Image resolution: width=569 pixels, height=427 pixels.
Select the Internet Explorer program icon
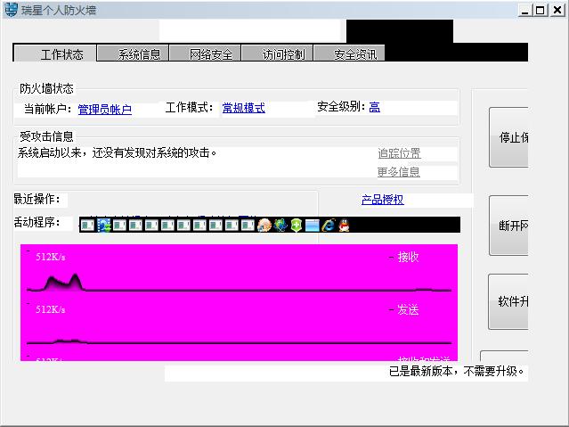(328, 226)
